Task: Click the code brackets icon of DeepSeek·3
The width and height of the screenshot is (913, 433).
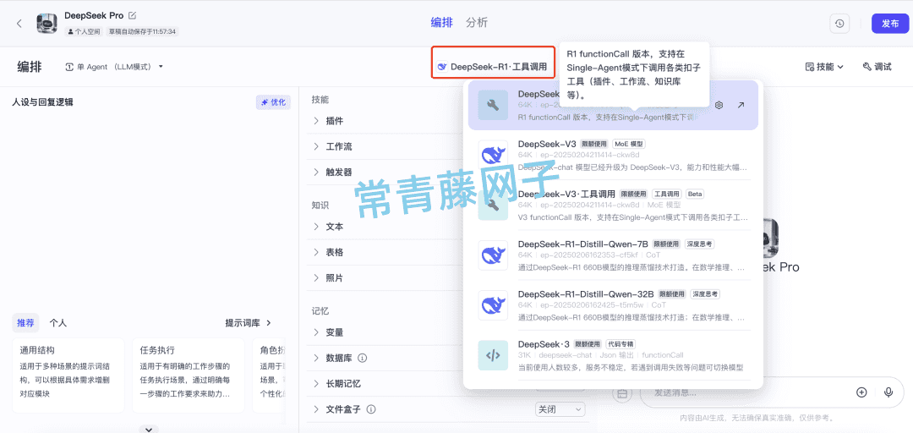Action: click(493, 355)
